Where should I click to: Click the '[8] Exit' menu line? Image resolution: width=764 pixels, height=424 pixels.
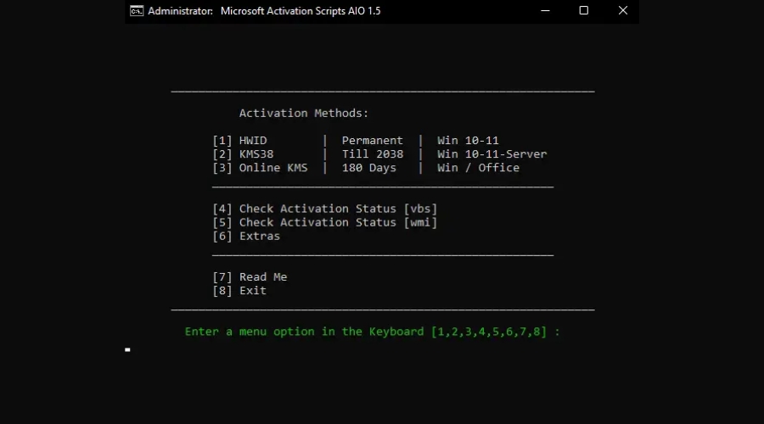[x=239, y=290]
